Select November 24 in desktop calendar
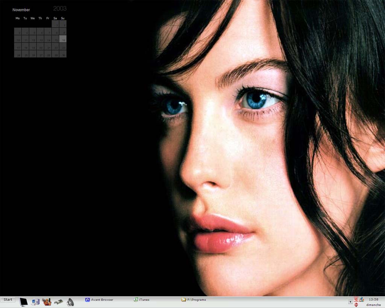This screenshot has width=385, height=308. click(x=18, y=54)
